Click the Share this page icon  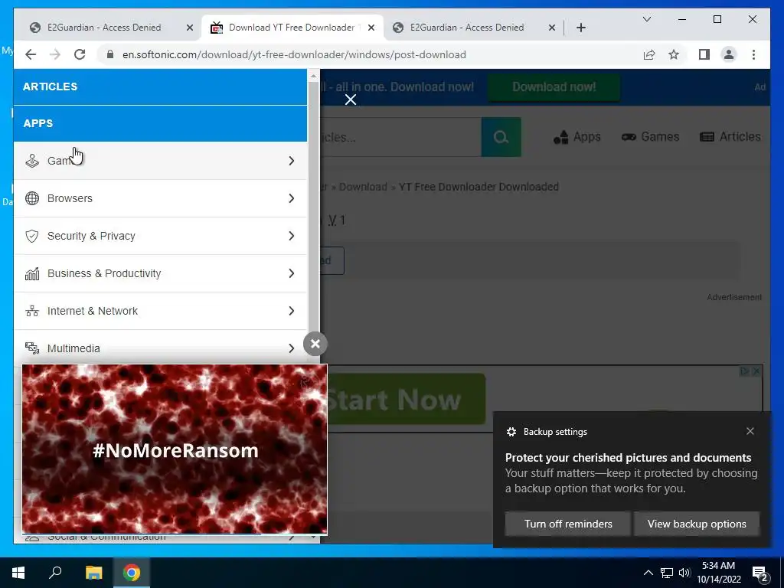[649, 54]
